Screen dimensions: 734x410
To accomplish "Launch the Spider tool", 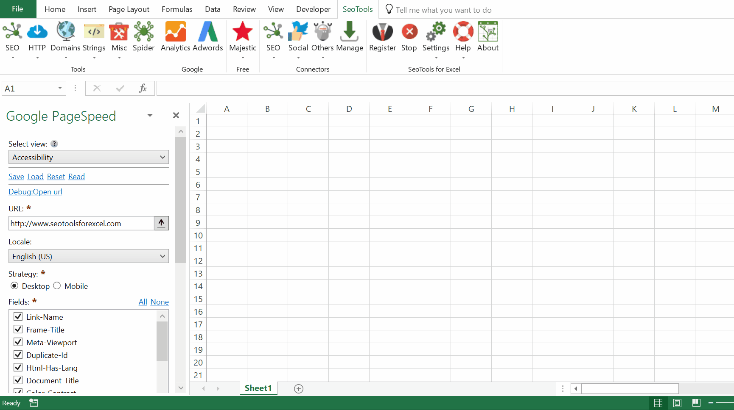I will pos(143,32).
